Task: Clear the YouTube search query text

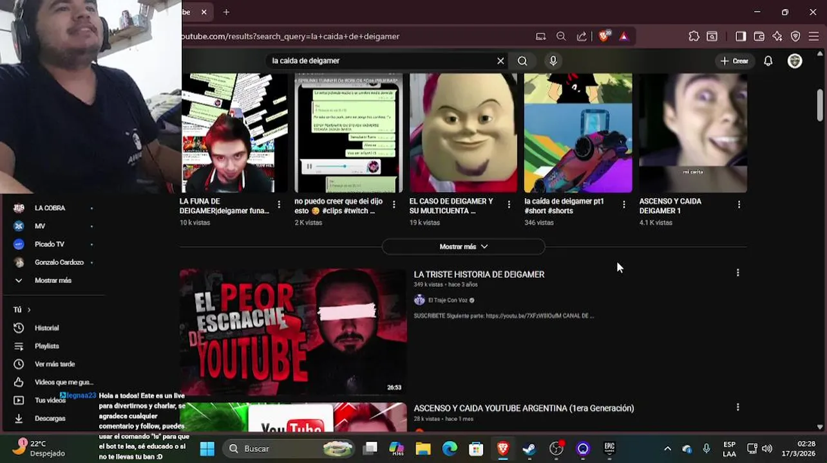Action: tap(500, 61)
